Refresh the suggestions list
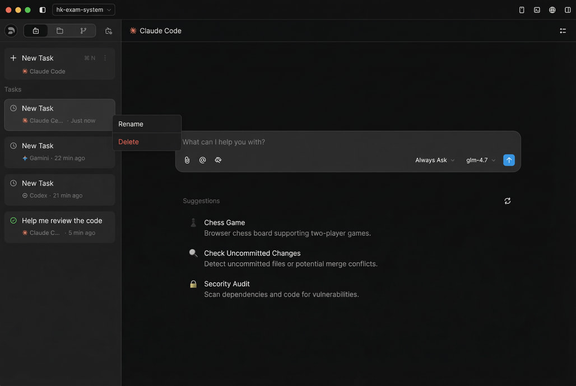 [x=507, y=201]
